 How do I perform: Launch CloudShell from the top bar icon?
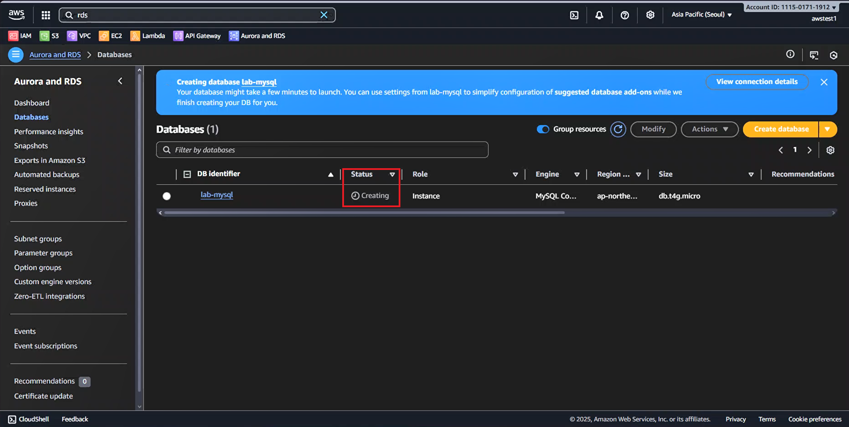tap(574, 15)
